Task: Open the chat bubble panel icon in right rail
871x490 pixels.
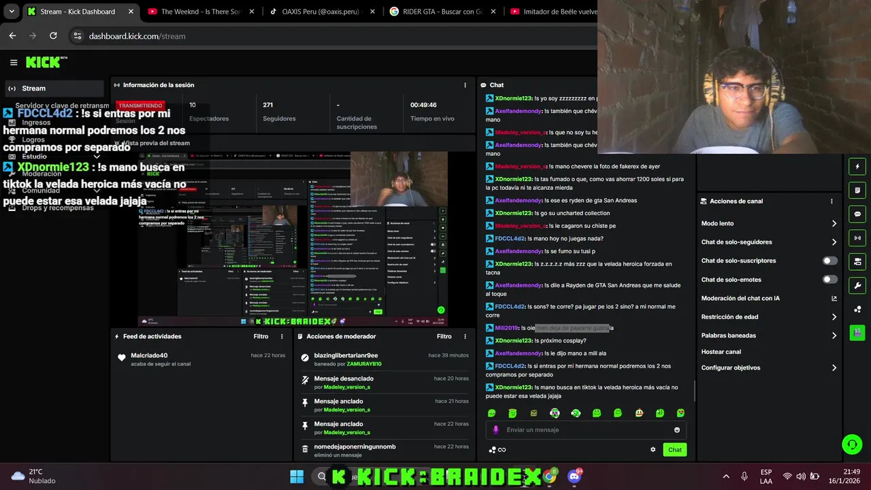Action: click(857, 214)
